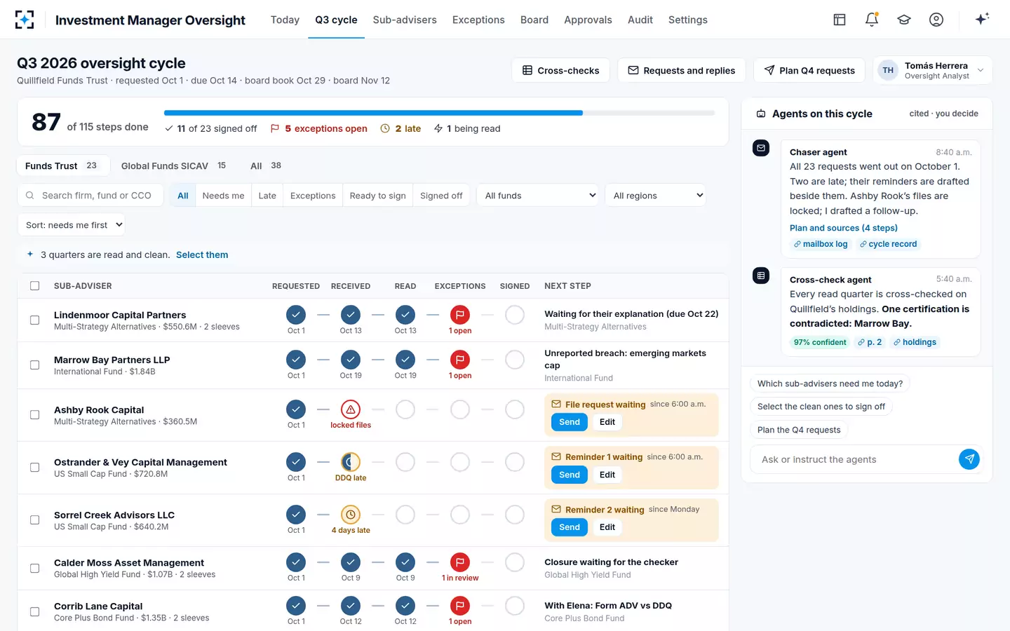
Task: Click the Investment Manager Oversight logo
Action: 25,20
